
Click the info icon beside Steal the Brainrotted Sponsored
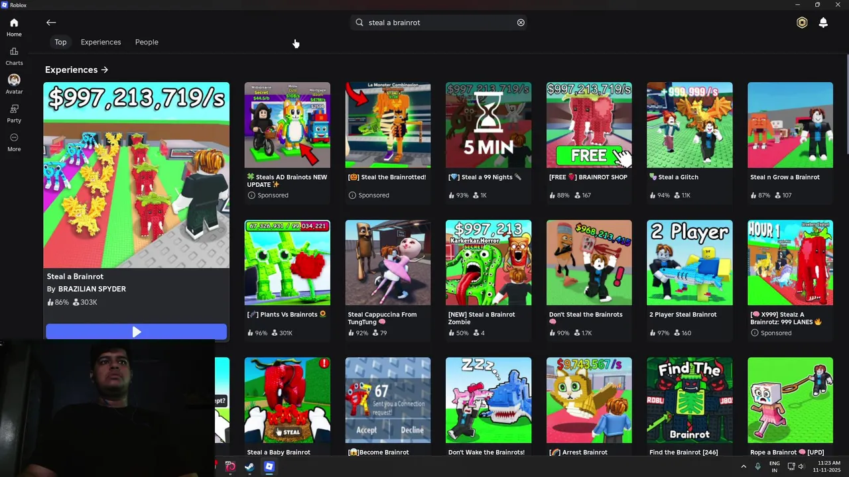tap(352, 195)
